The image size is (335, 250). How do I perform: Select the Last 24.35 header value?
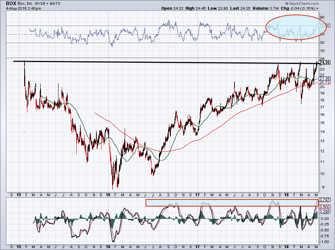click(240, 8)
